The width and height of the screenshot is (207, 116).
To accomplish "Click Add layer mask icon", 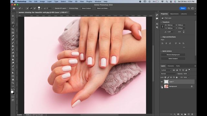I will 178,114.
